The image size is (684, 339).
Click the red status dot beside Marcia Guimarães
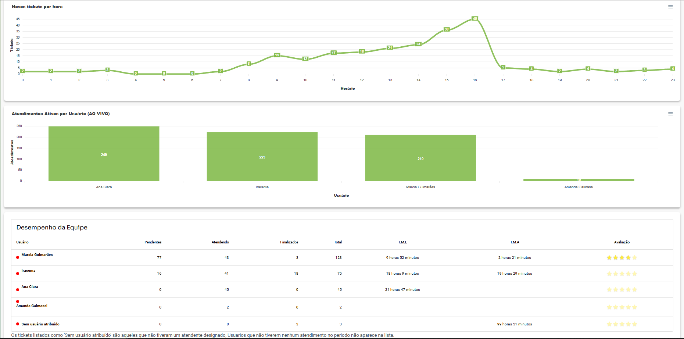pyautogui.click(x=17, y=257)
